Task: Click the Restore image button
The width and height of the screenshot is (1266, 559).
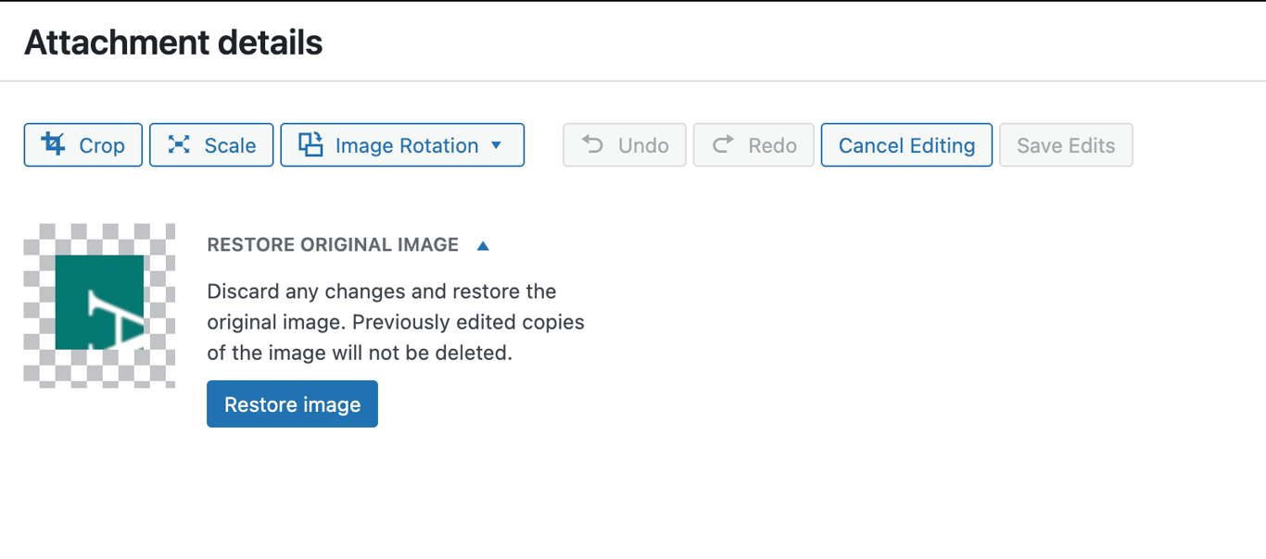Action: pyautogui.click(x=292, y=404)
